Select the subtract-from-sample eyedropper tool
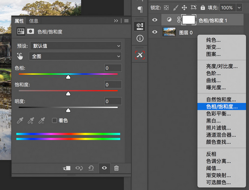Viewport: 249px width, 190px height. click(x=41, y=120)
